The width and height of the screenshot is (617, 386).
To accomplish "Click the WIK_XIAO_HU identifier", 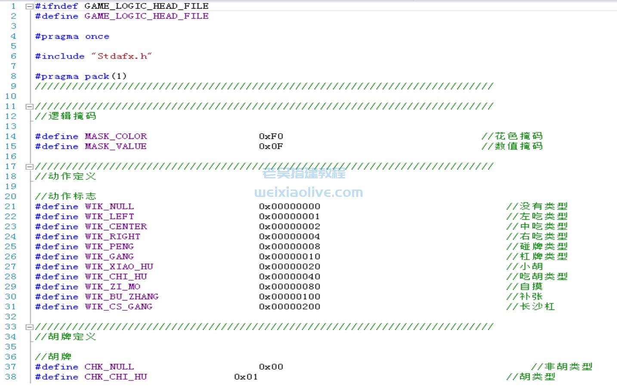I will point(119,267).
